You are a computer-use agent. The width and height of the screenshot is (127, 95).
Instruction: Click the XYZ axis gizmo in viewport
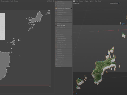click(x=75, y=92)
